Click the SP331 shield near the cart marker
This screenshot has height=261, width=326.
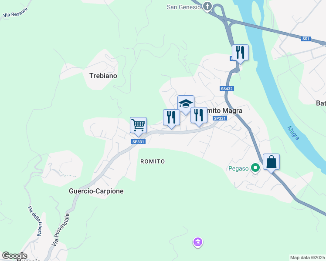point(138,142)
